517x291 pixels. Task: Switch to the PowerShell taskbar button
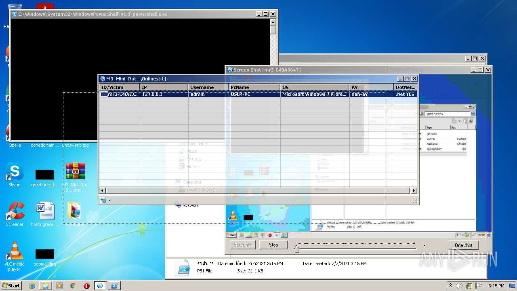point(114,286)
